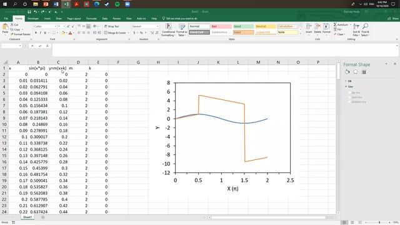Decrease the font size
This screenshot has width=400, height=225.
click(72, 26)
